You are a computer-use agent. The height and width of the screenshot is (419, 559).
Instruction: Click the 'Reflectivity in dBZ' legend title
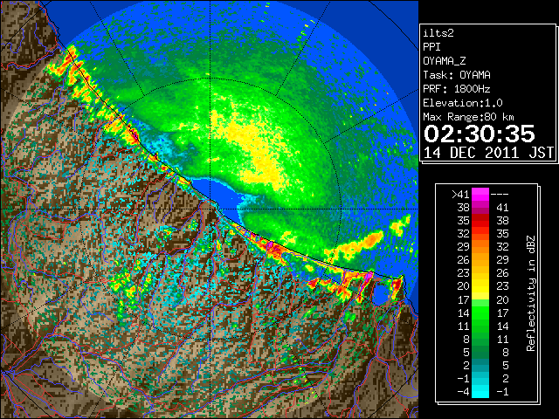pos(531,293)
